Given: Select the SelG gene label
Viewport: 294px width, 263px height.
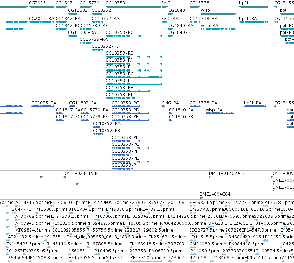Looking at the screenshot, I should (166, 3).
